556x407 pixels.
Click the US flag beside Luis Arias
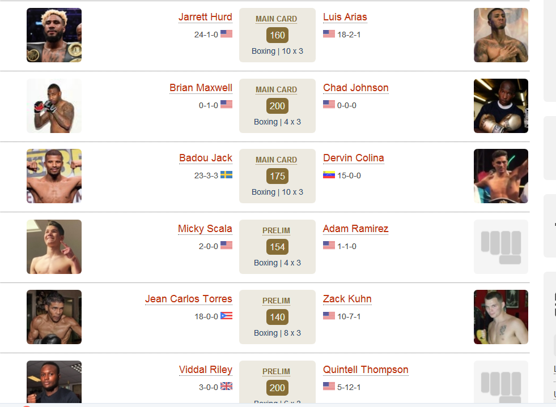329,33
